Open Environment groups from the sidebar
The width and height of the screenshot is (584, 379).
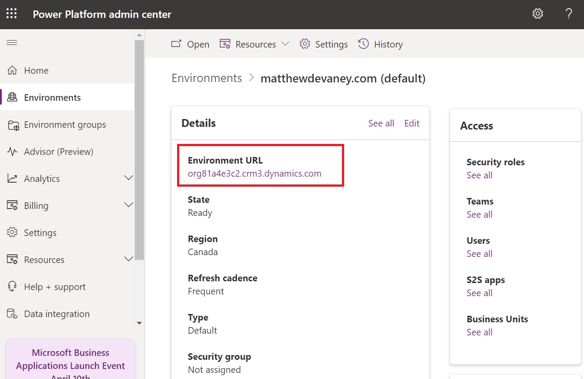pos(12,124)
